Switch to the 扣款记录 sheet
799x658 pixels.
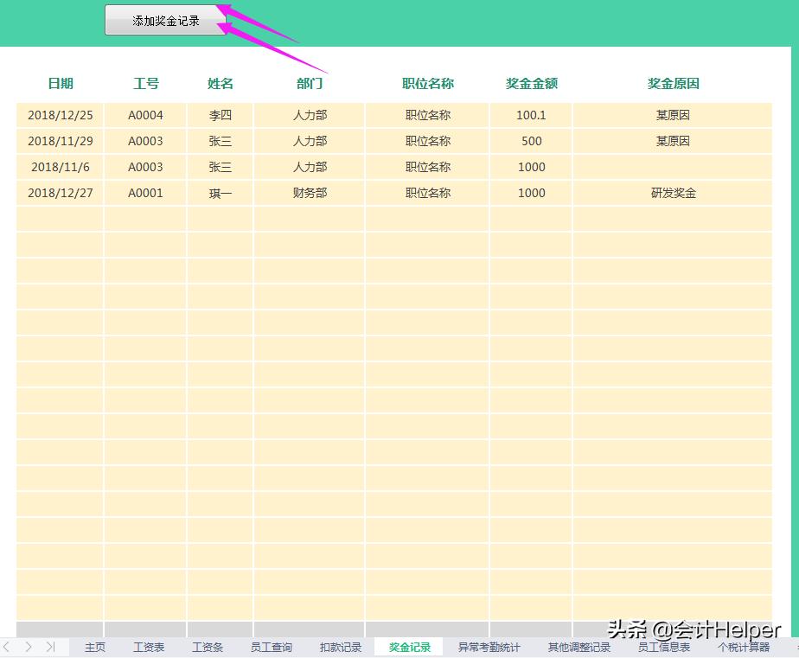339,646
